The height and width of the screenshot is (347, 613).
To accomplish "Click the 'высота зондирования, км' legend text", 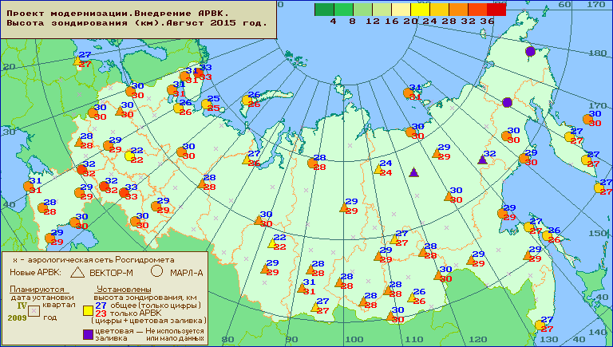I will (x=145, y=298).
